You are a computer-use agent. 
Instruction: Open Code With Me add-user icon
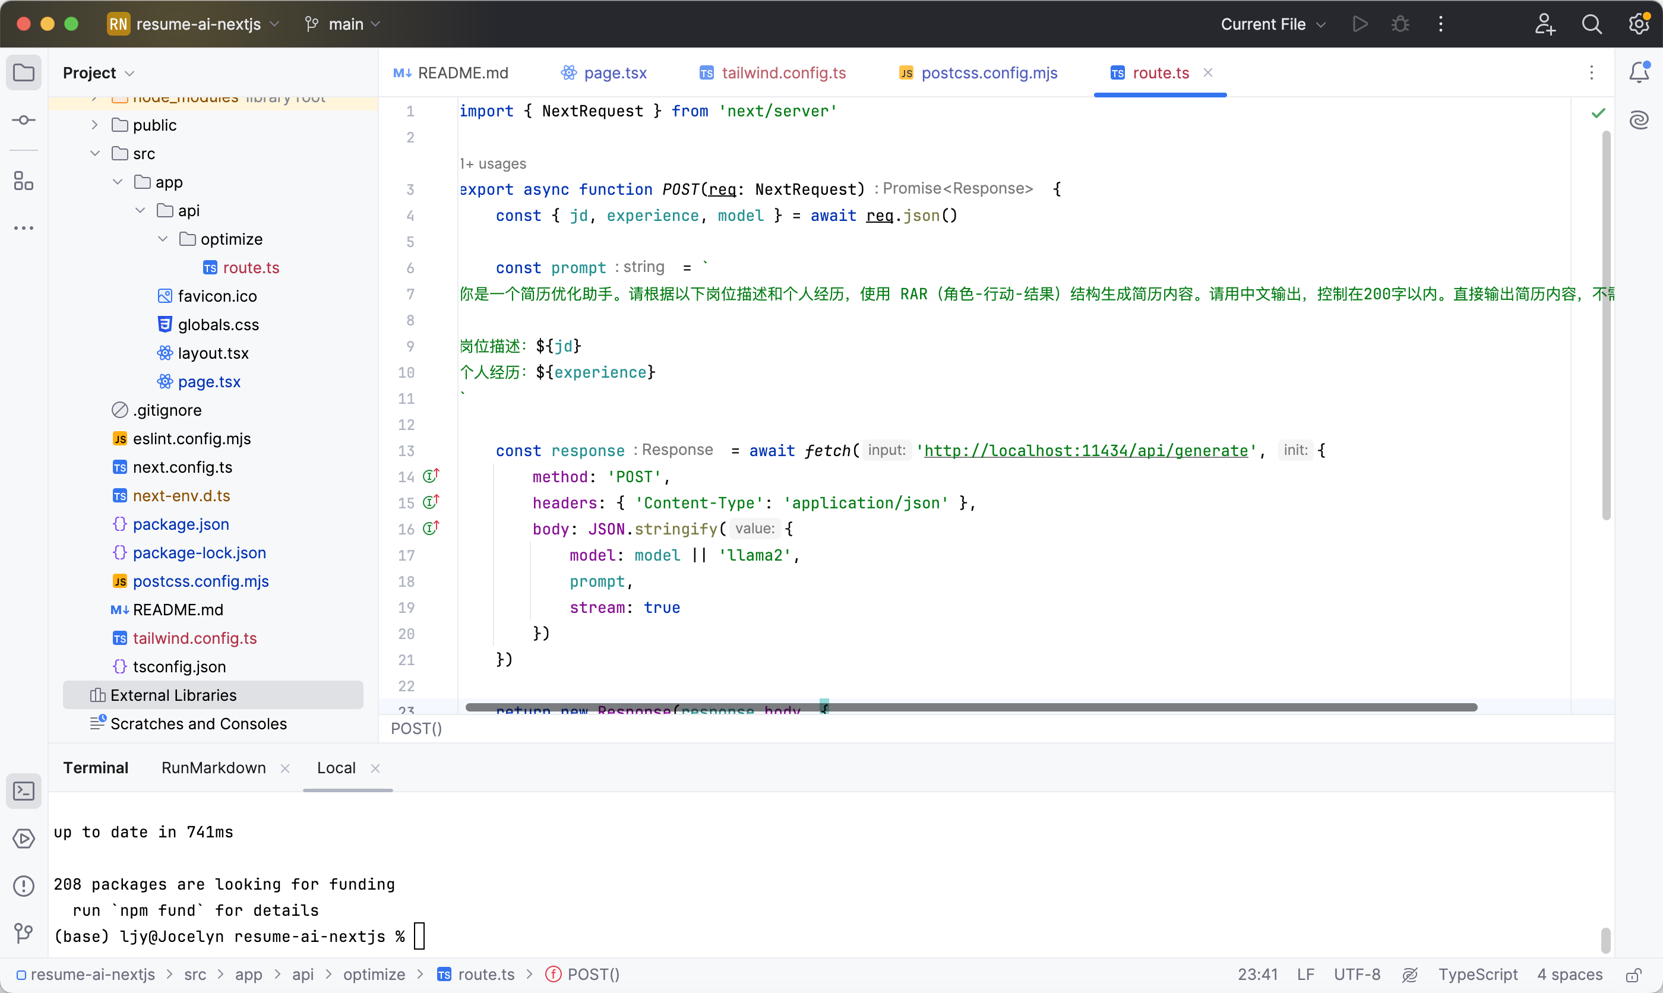[x=1545, y=24]
